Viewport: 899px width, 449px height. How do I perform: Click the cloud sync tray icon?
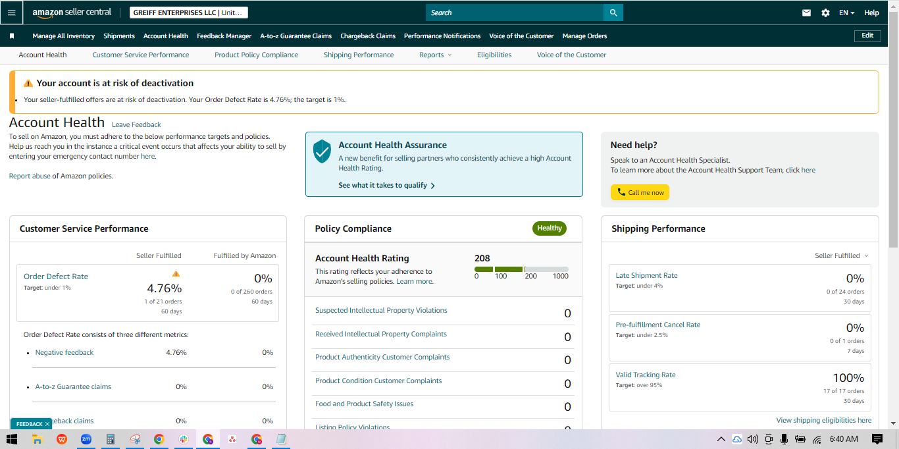[x=736, y=439]
